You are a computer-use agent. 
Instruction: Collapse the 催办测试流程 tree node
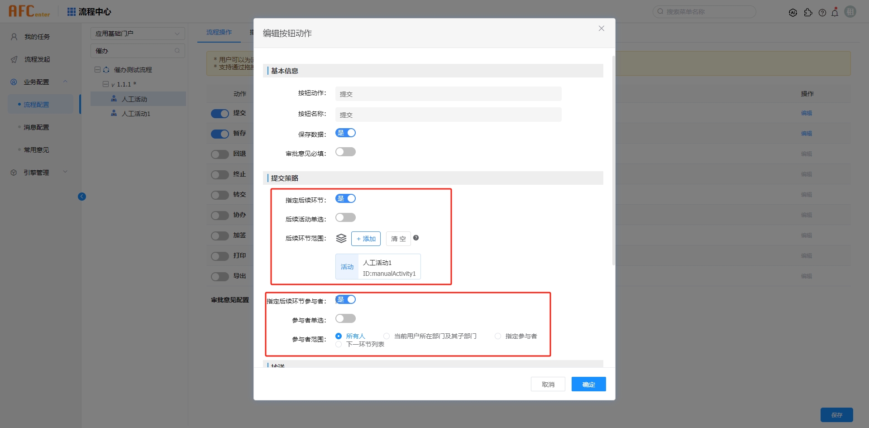(x=97, y=70)
